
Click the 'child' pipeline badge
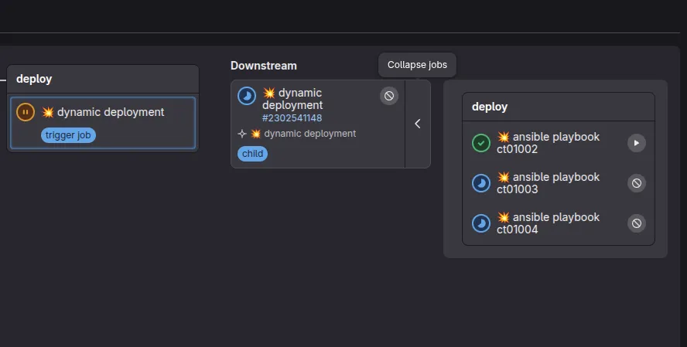point(252,154)
